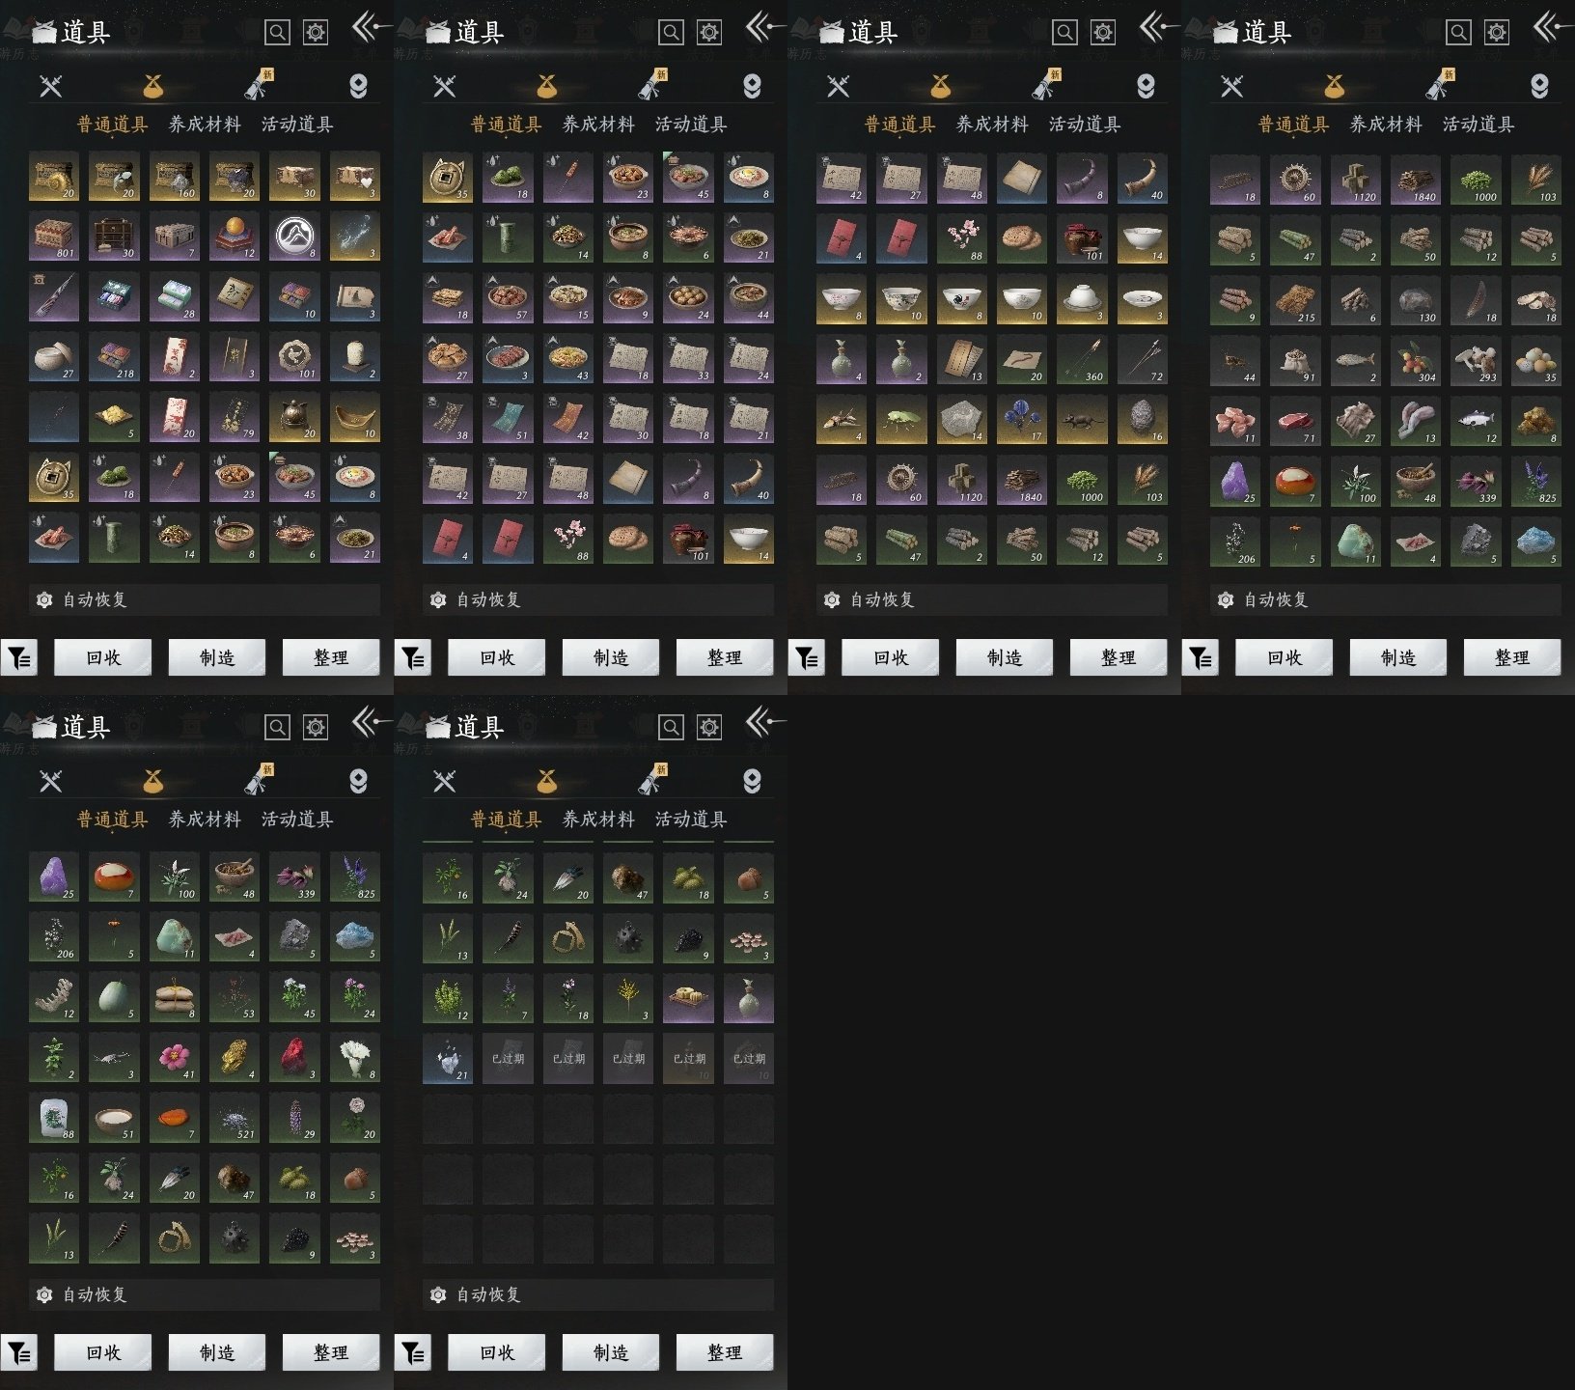Collapse the 道具 panel that shows expired items
The image size is (1575, 1390).
pos(764,721)
